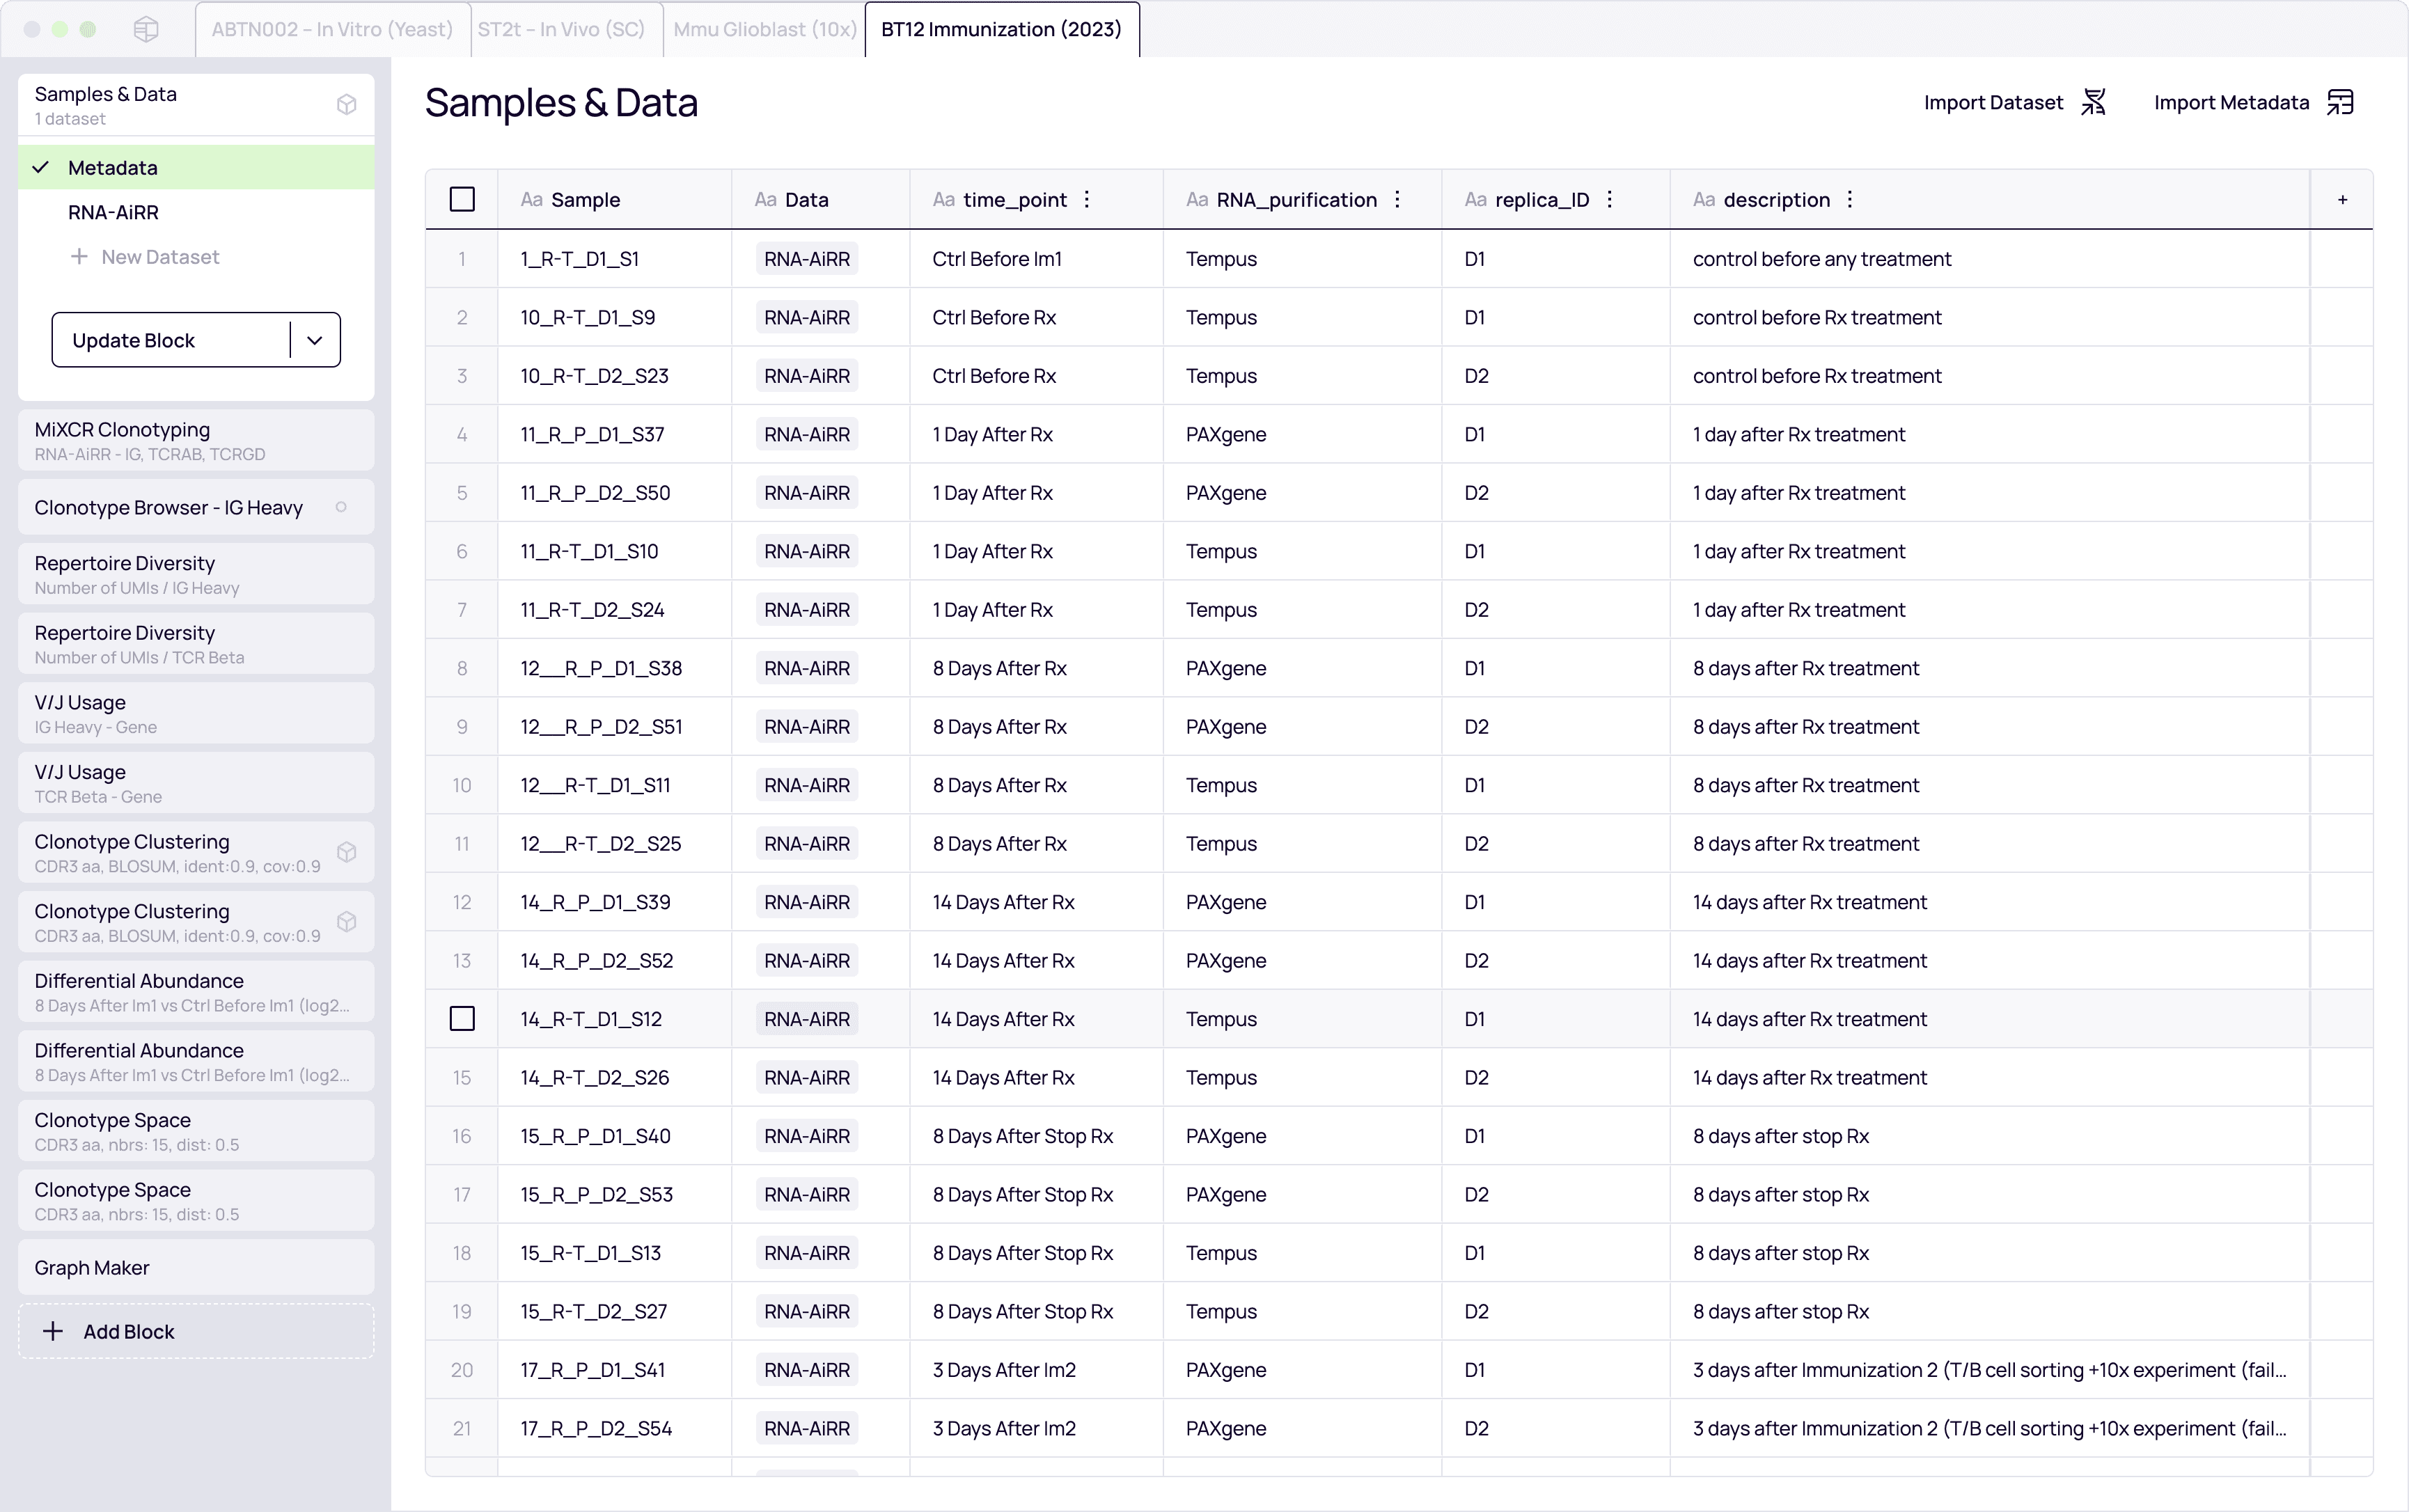Toggle the select-all checkbox in table header
Viewport: 2409px width, 1512px height.
pos(462,199)
